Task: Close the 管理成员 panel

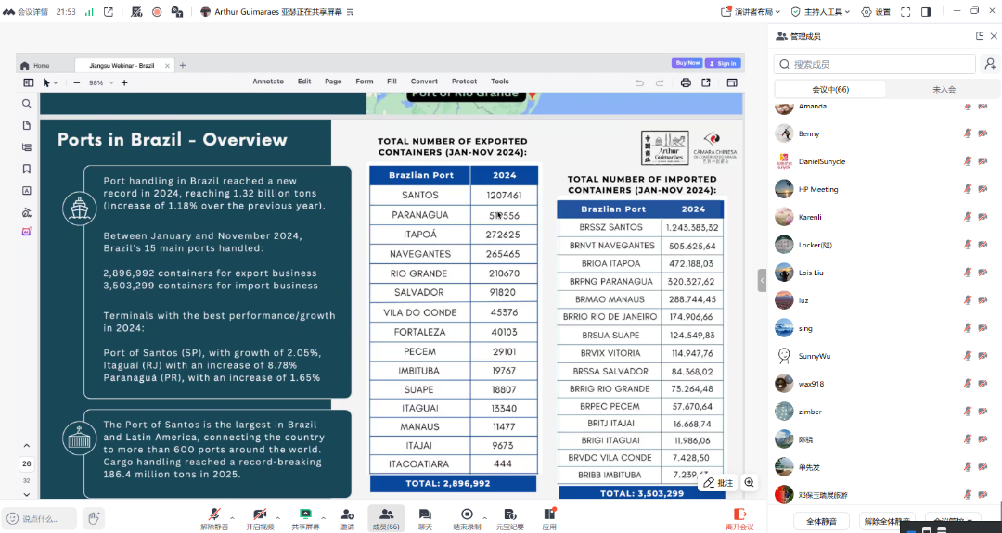Action: [995, 36]
